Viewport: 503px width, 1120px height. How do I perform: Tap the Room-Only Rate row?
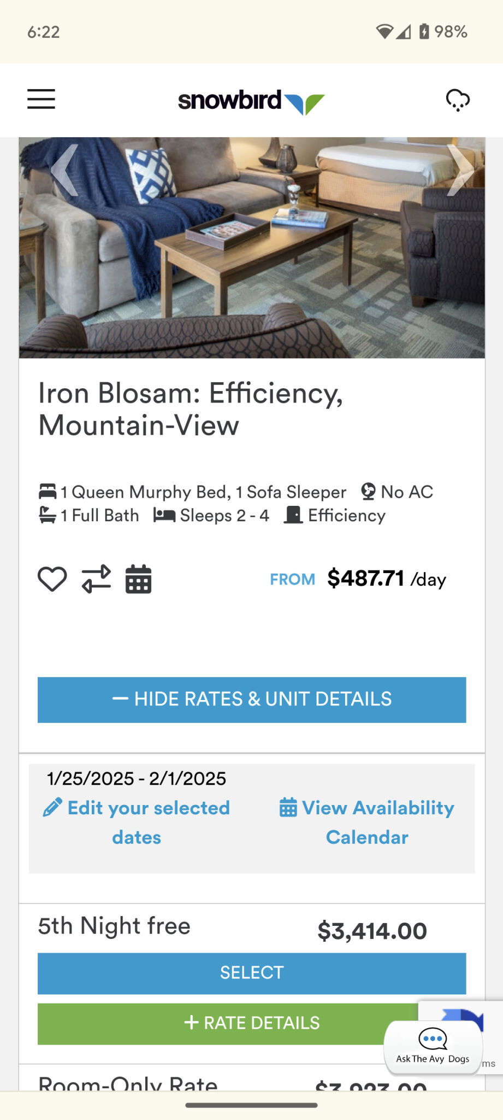(128, 1083)
